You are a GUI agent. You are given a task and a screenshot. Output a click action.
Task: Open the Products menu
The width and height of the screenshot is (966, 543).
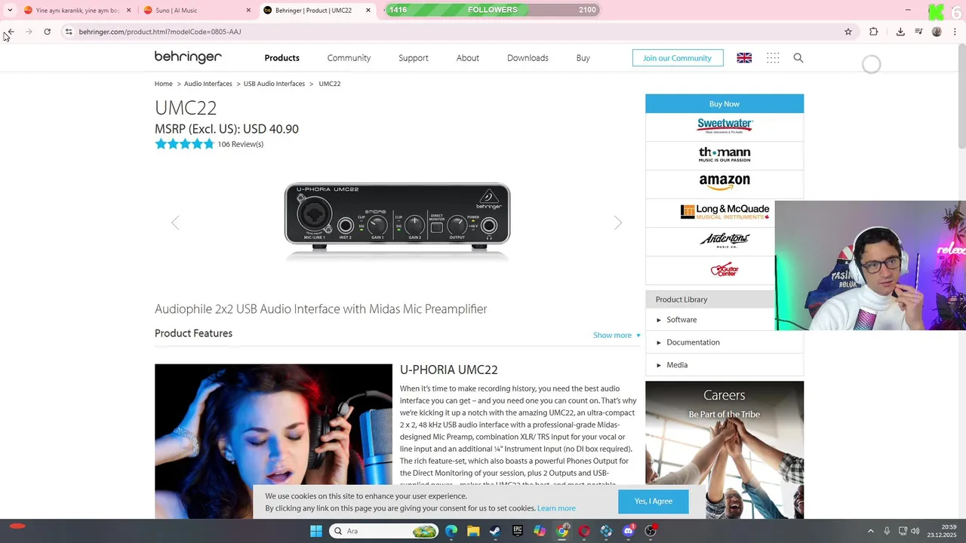(x=281, y=58)
